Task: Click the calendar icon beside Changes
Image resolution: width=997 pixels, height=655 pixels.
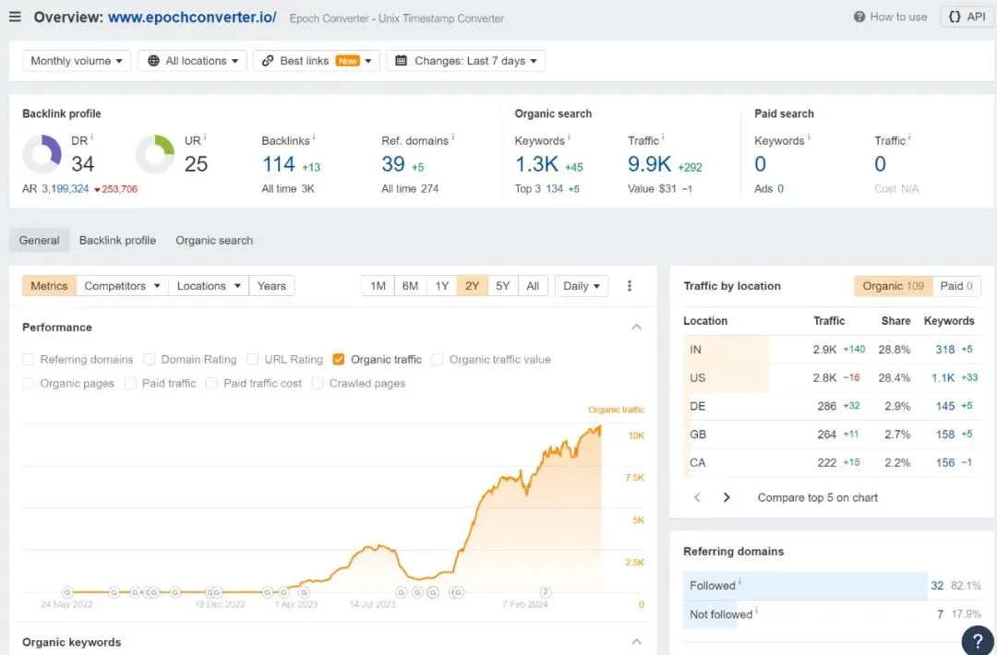Action: pyautogui.click(x=402, y=61)
